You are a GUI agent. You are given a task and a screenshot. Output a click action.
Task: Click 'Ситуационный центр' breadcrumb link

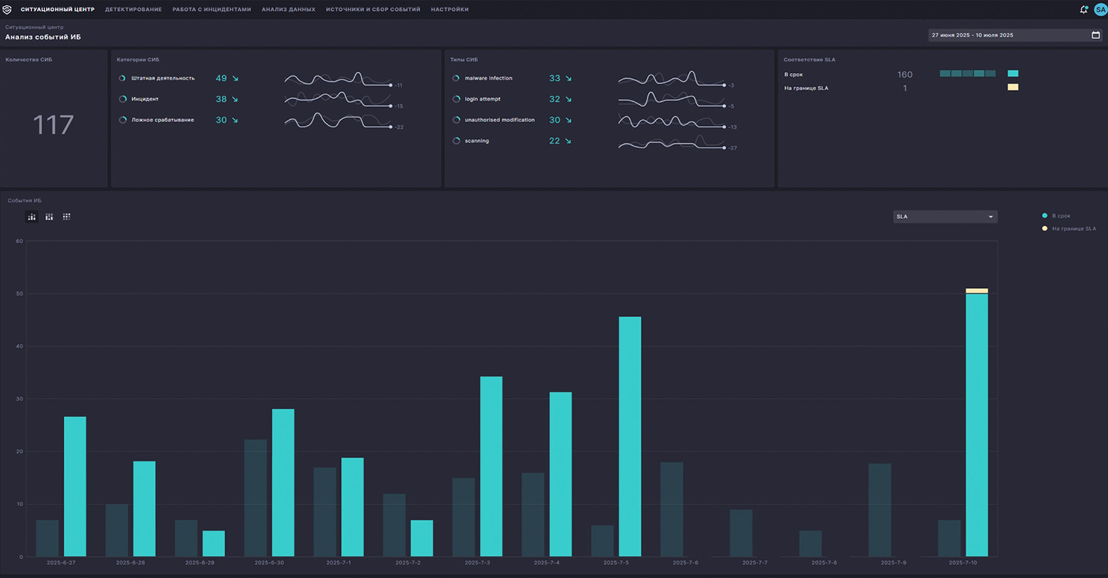(34, 27)
